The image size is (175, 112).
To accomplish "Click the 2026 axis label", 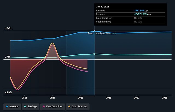I will (x=109, y=98).
